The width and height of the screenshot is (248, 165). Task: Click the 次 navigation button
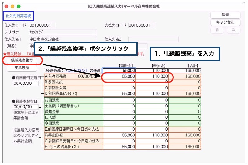coord(234,30)
